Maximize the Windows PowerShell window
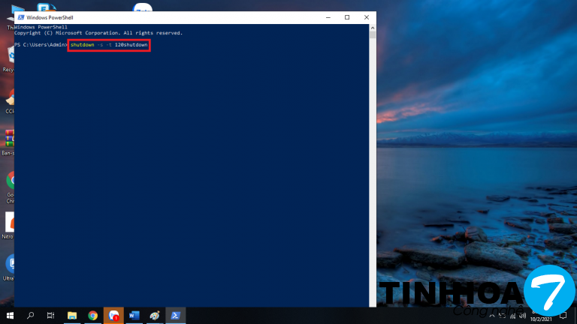 click(x=346, y=17)
